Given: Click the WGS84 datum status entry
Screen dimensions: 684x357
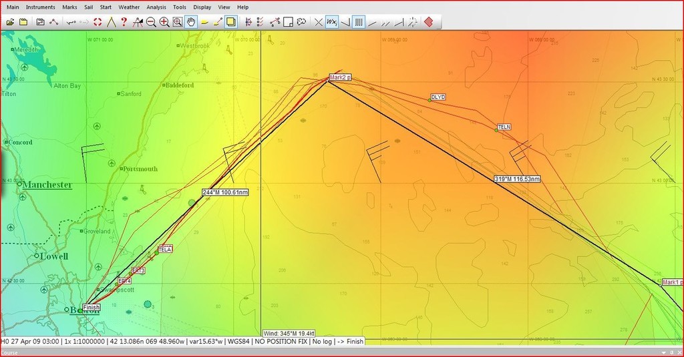Looking at the screenshot, I should coord(238,341).
